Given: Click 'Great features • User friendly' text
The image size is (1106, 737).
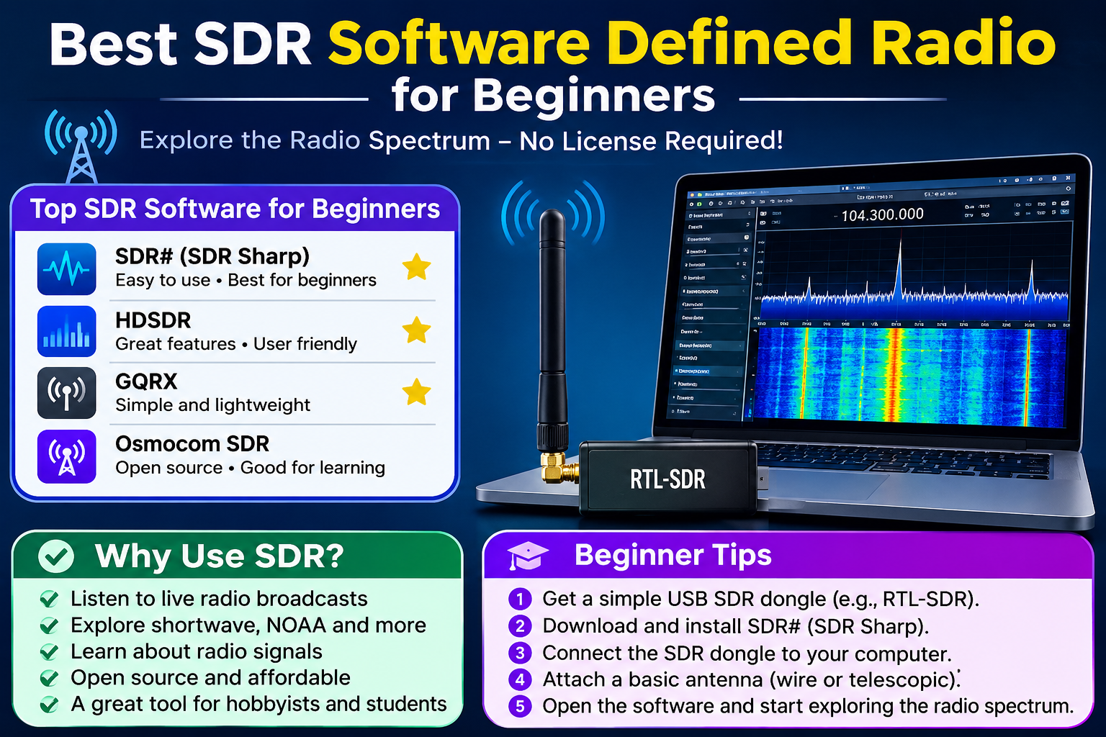Looking at the screenshot, I should [x=236, y=344].
